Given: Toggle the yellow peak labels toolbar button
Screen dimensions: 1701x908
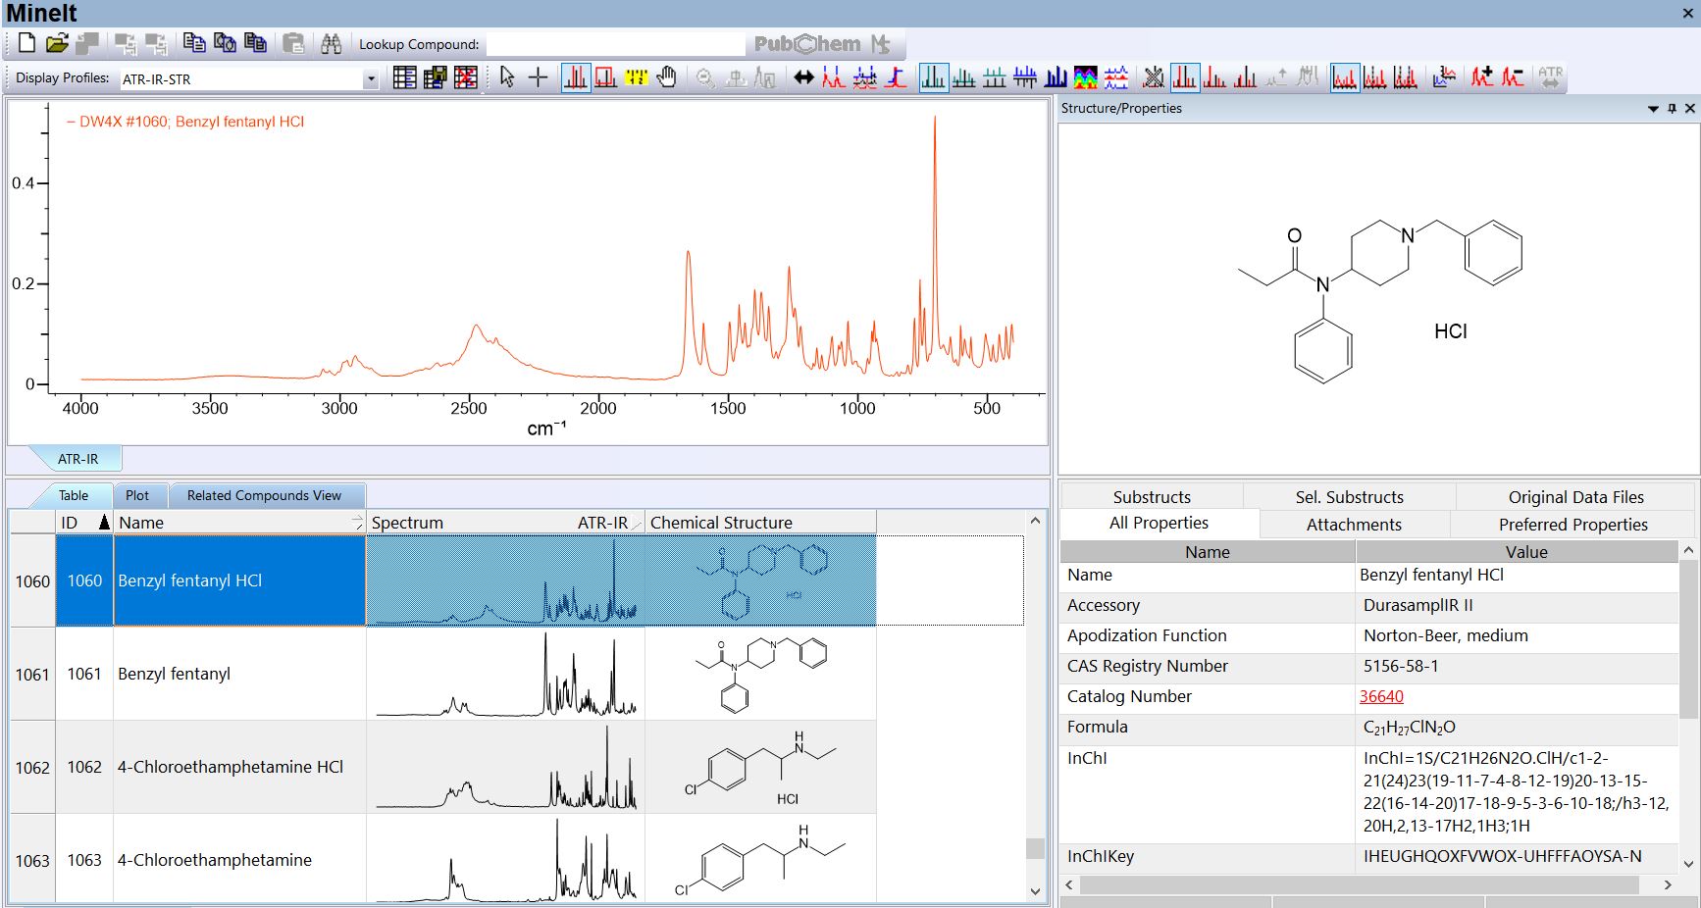Looking at the screenshot, I should (x=637, y=77).
